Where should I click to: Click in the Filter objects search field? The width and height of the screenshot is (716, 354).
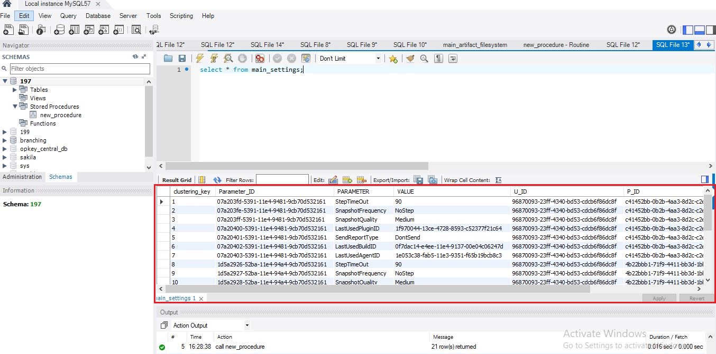pos(80,69)
